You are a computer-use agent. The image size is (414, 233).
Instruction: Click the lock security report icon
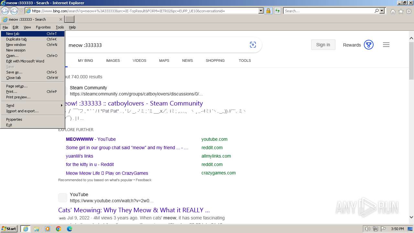(x=268, y=11)
